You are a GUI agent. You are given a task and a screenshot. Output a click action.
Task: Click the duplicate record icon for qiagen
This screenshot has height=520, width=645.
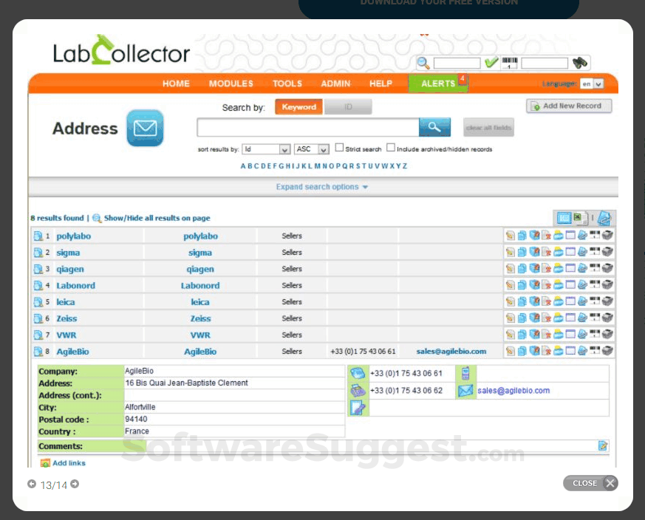522,267
